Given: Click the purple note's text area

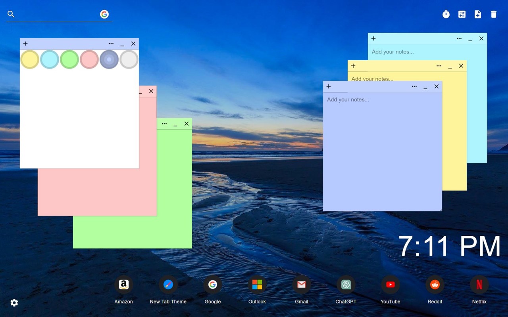Looking at the screenshot, I should (x=383, y=152).
